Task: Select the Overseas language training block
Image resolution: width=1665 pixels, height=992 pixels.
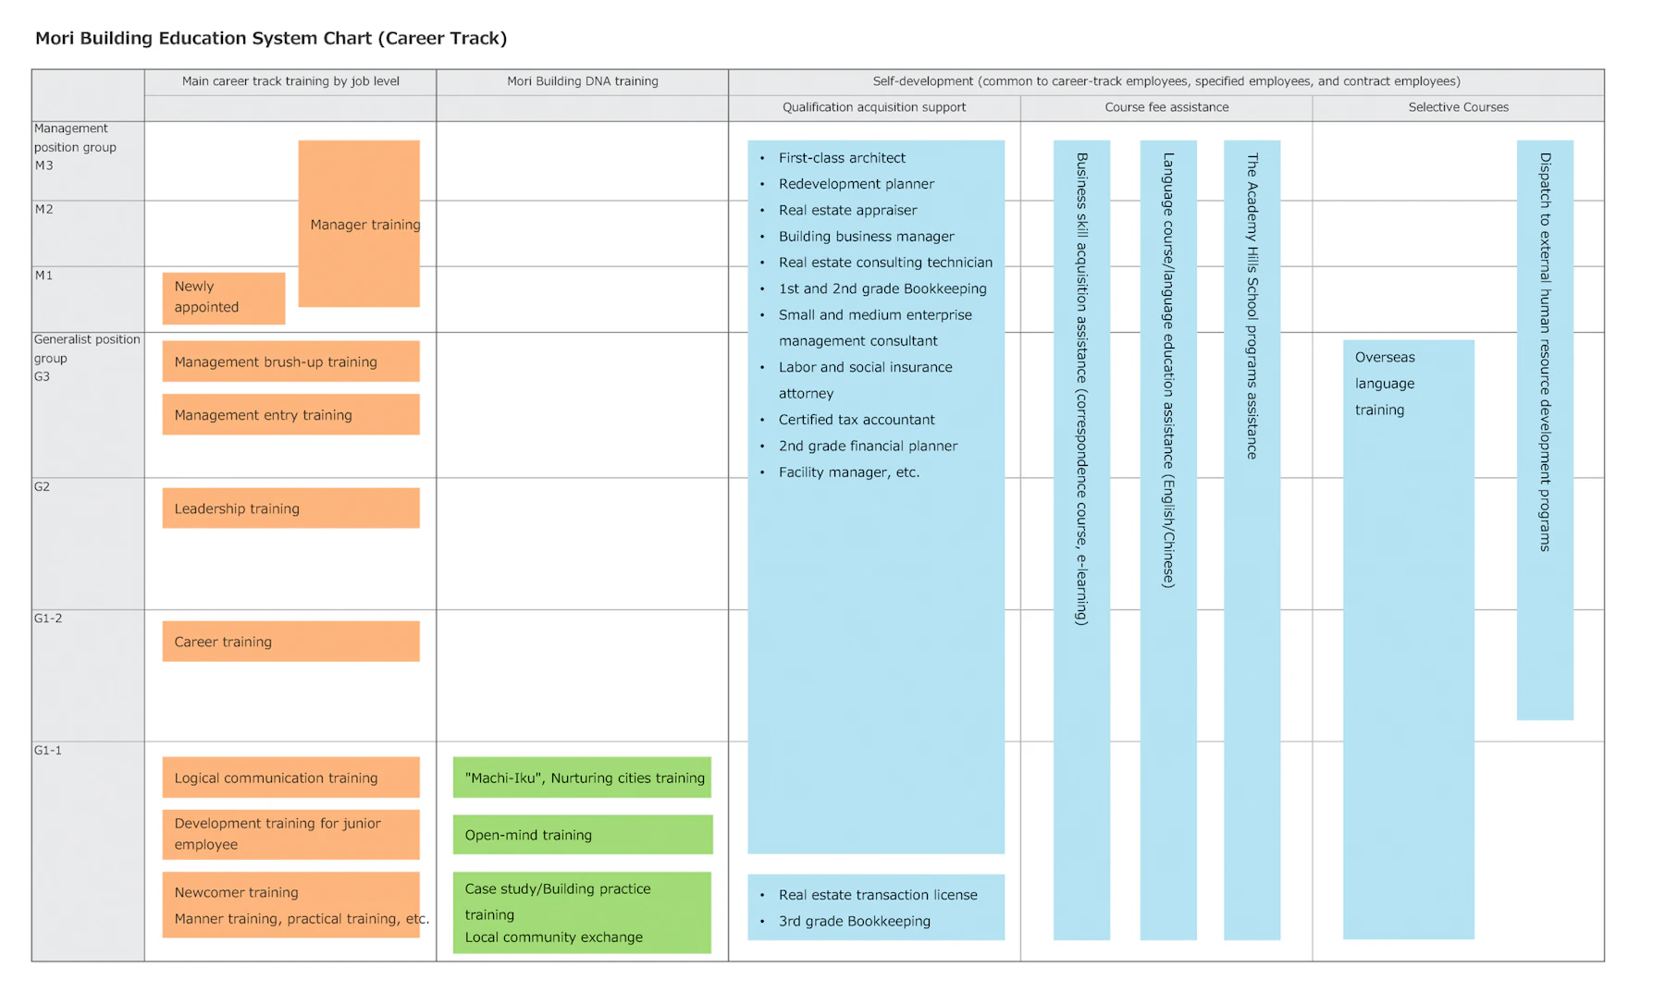Action: click(x=1408, y=638)
